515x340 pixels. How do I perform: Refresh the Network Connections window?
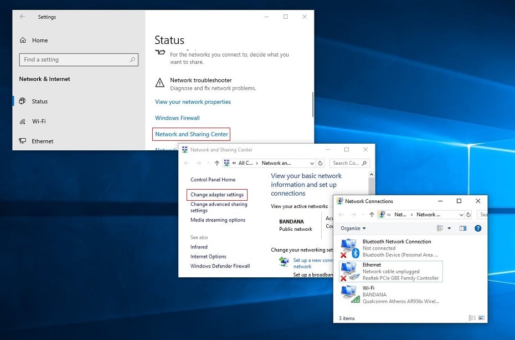468,215
